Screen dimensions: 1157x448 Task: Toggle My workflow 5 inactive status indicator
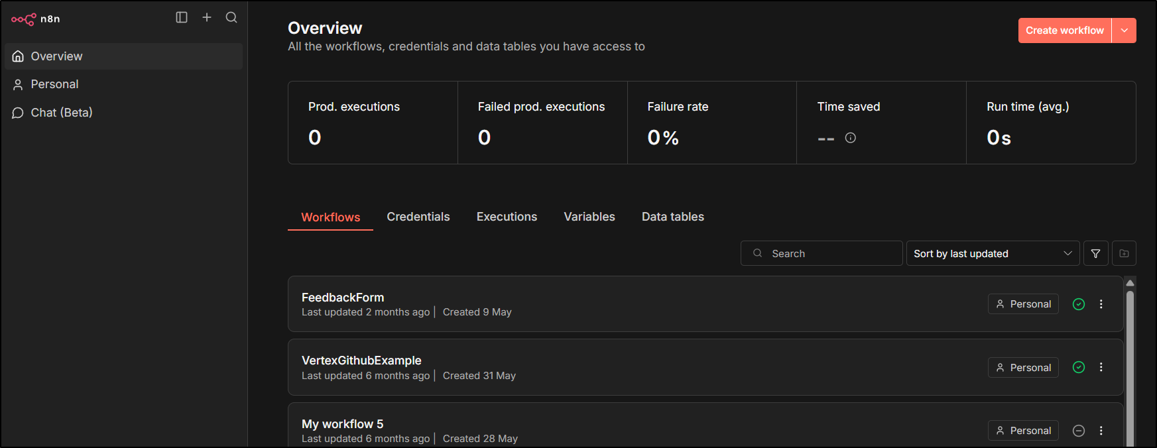(1079, 431)
